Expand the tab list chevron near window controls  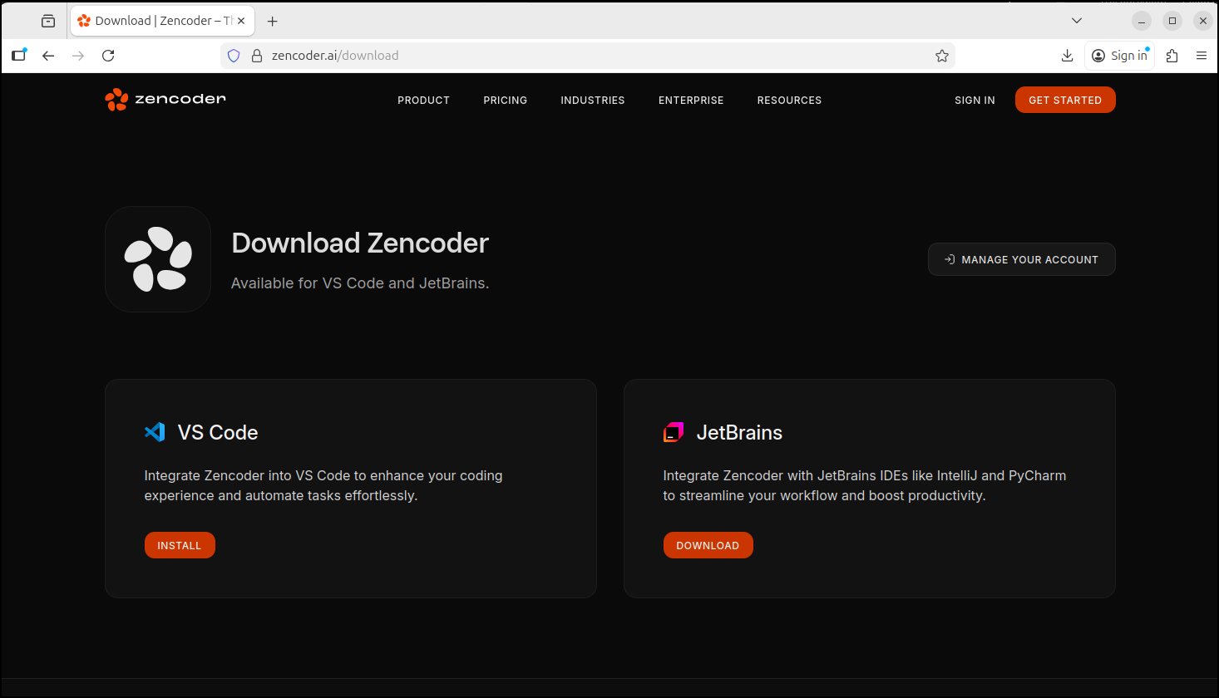(x=1076, y=20)
